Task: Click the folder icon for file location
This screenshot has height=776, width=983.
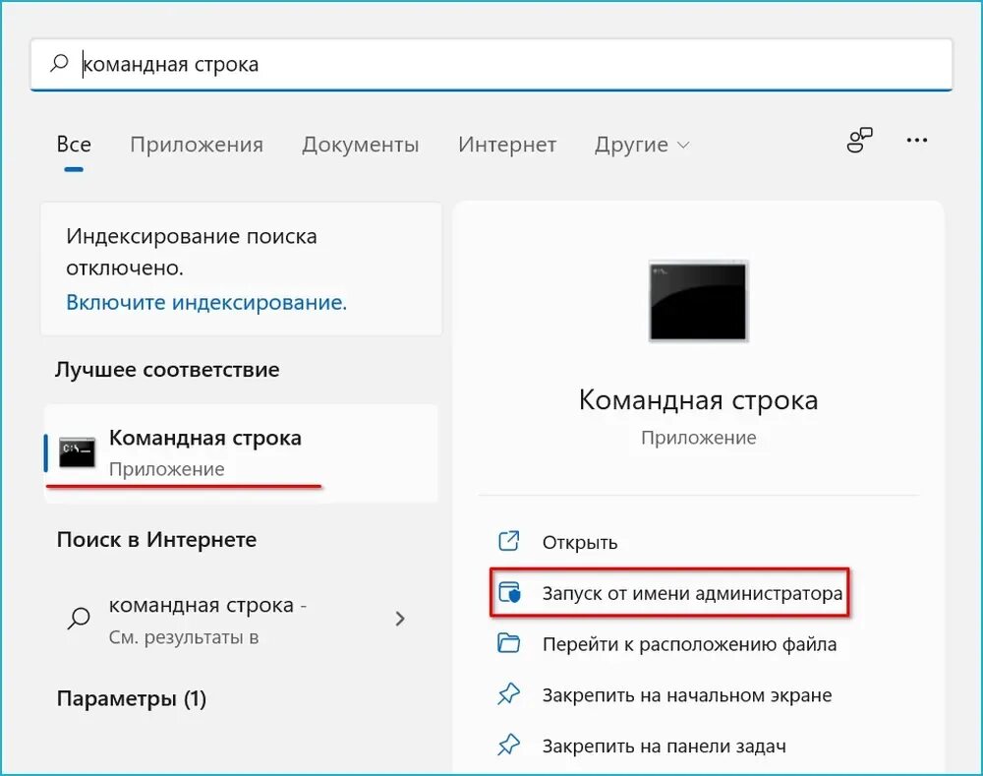Action: pos(508,643)
